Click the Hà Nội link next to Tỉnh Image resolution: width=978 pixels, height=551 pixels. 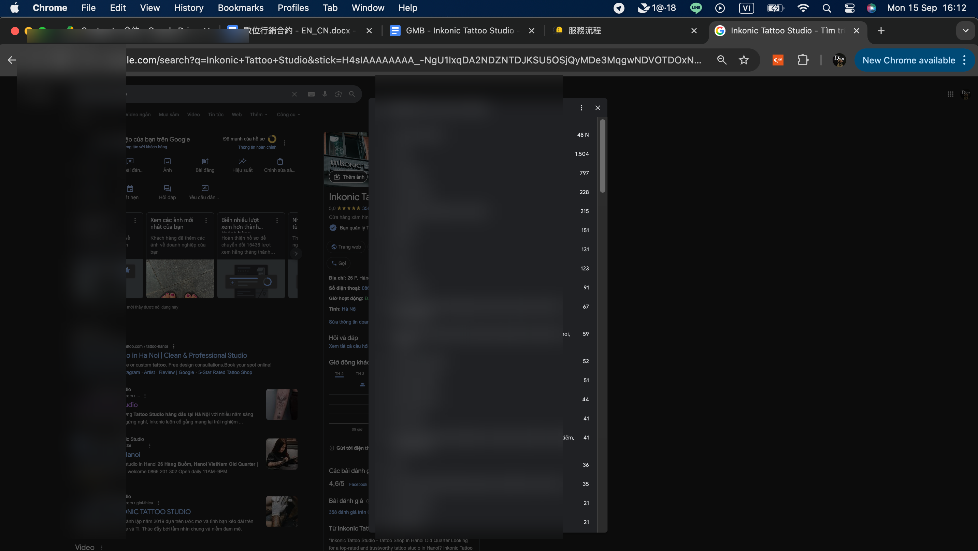point(349,309)
